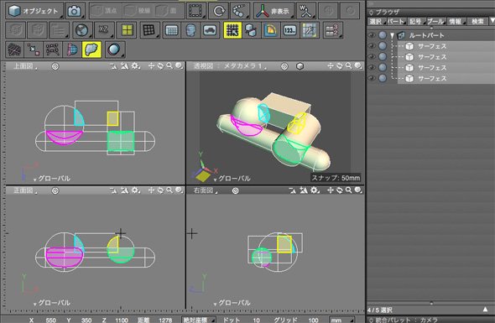The image size is (495, 323).
Task: Toggle eye visibility of fourth サーフェス row
Action: click(x=373, y=78)
